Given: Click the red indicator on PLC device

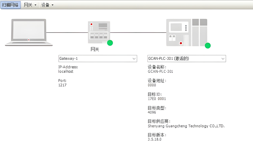Looking at the screenshot, I should [181, 43].
